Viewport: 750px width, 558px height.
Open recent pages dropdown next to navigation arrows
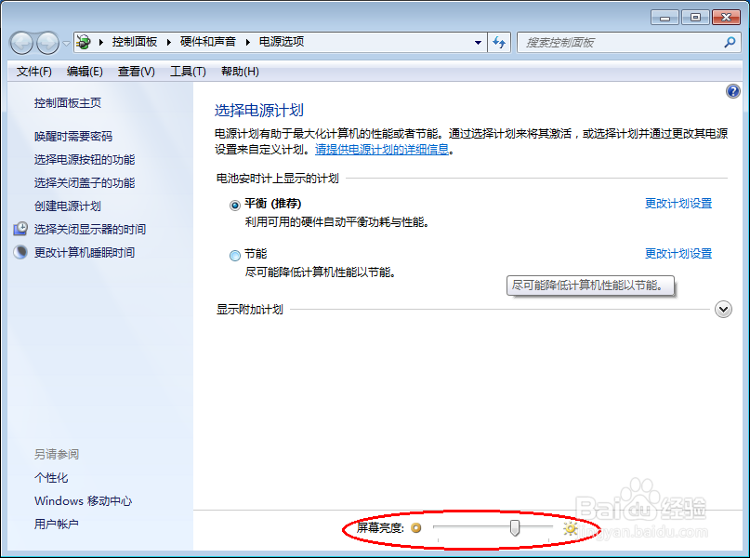(66, 43)
